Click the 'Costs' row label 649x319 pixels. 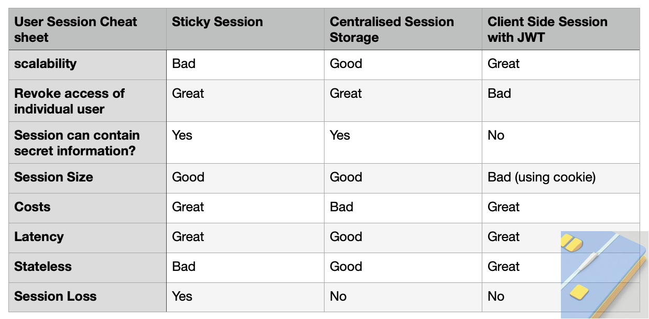tap(88, 208)
